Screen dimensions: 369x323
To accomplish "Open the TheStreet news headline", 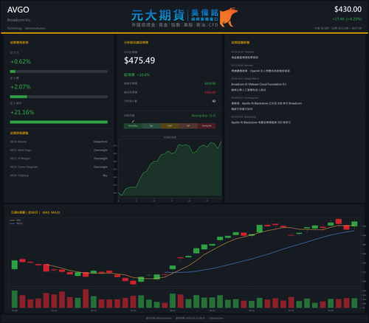I will point(244,58).
